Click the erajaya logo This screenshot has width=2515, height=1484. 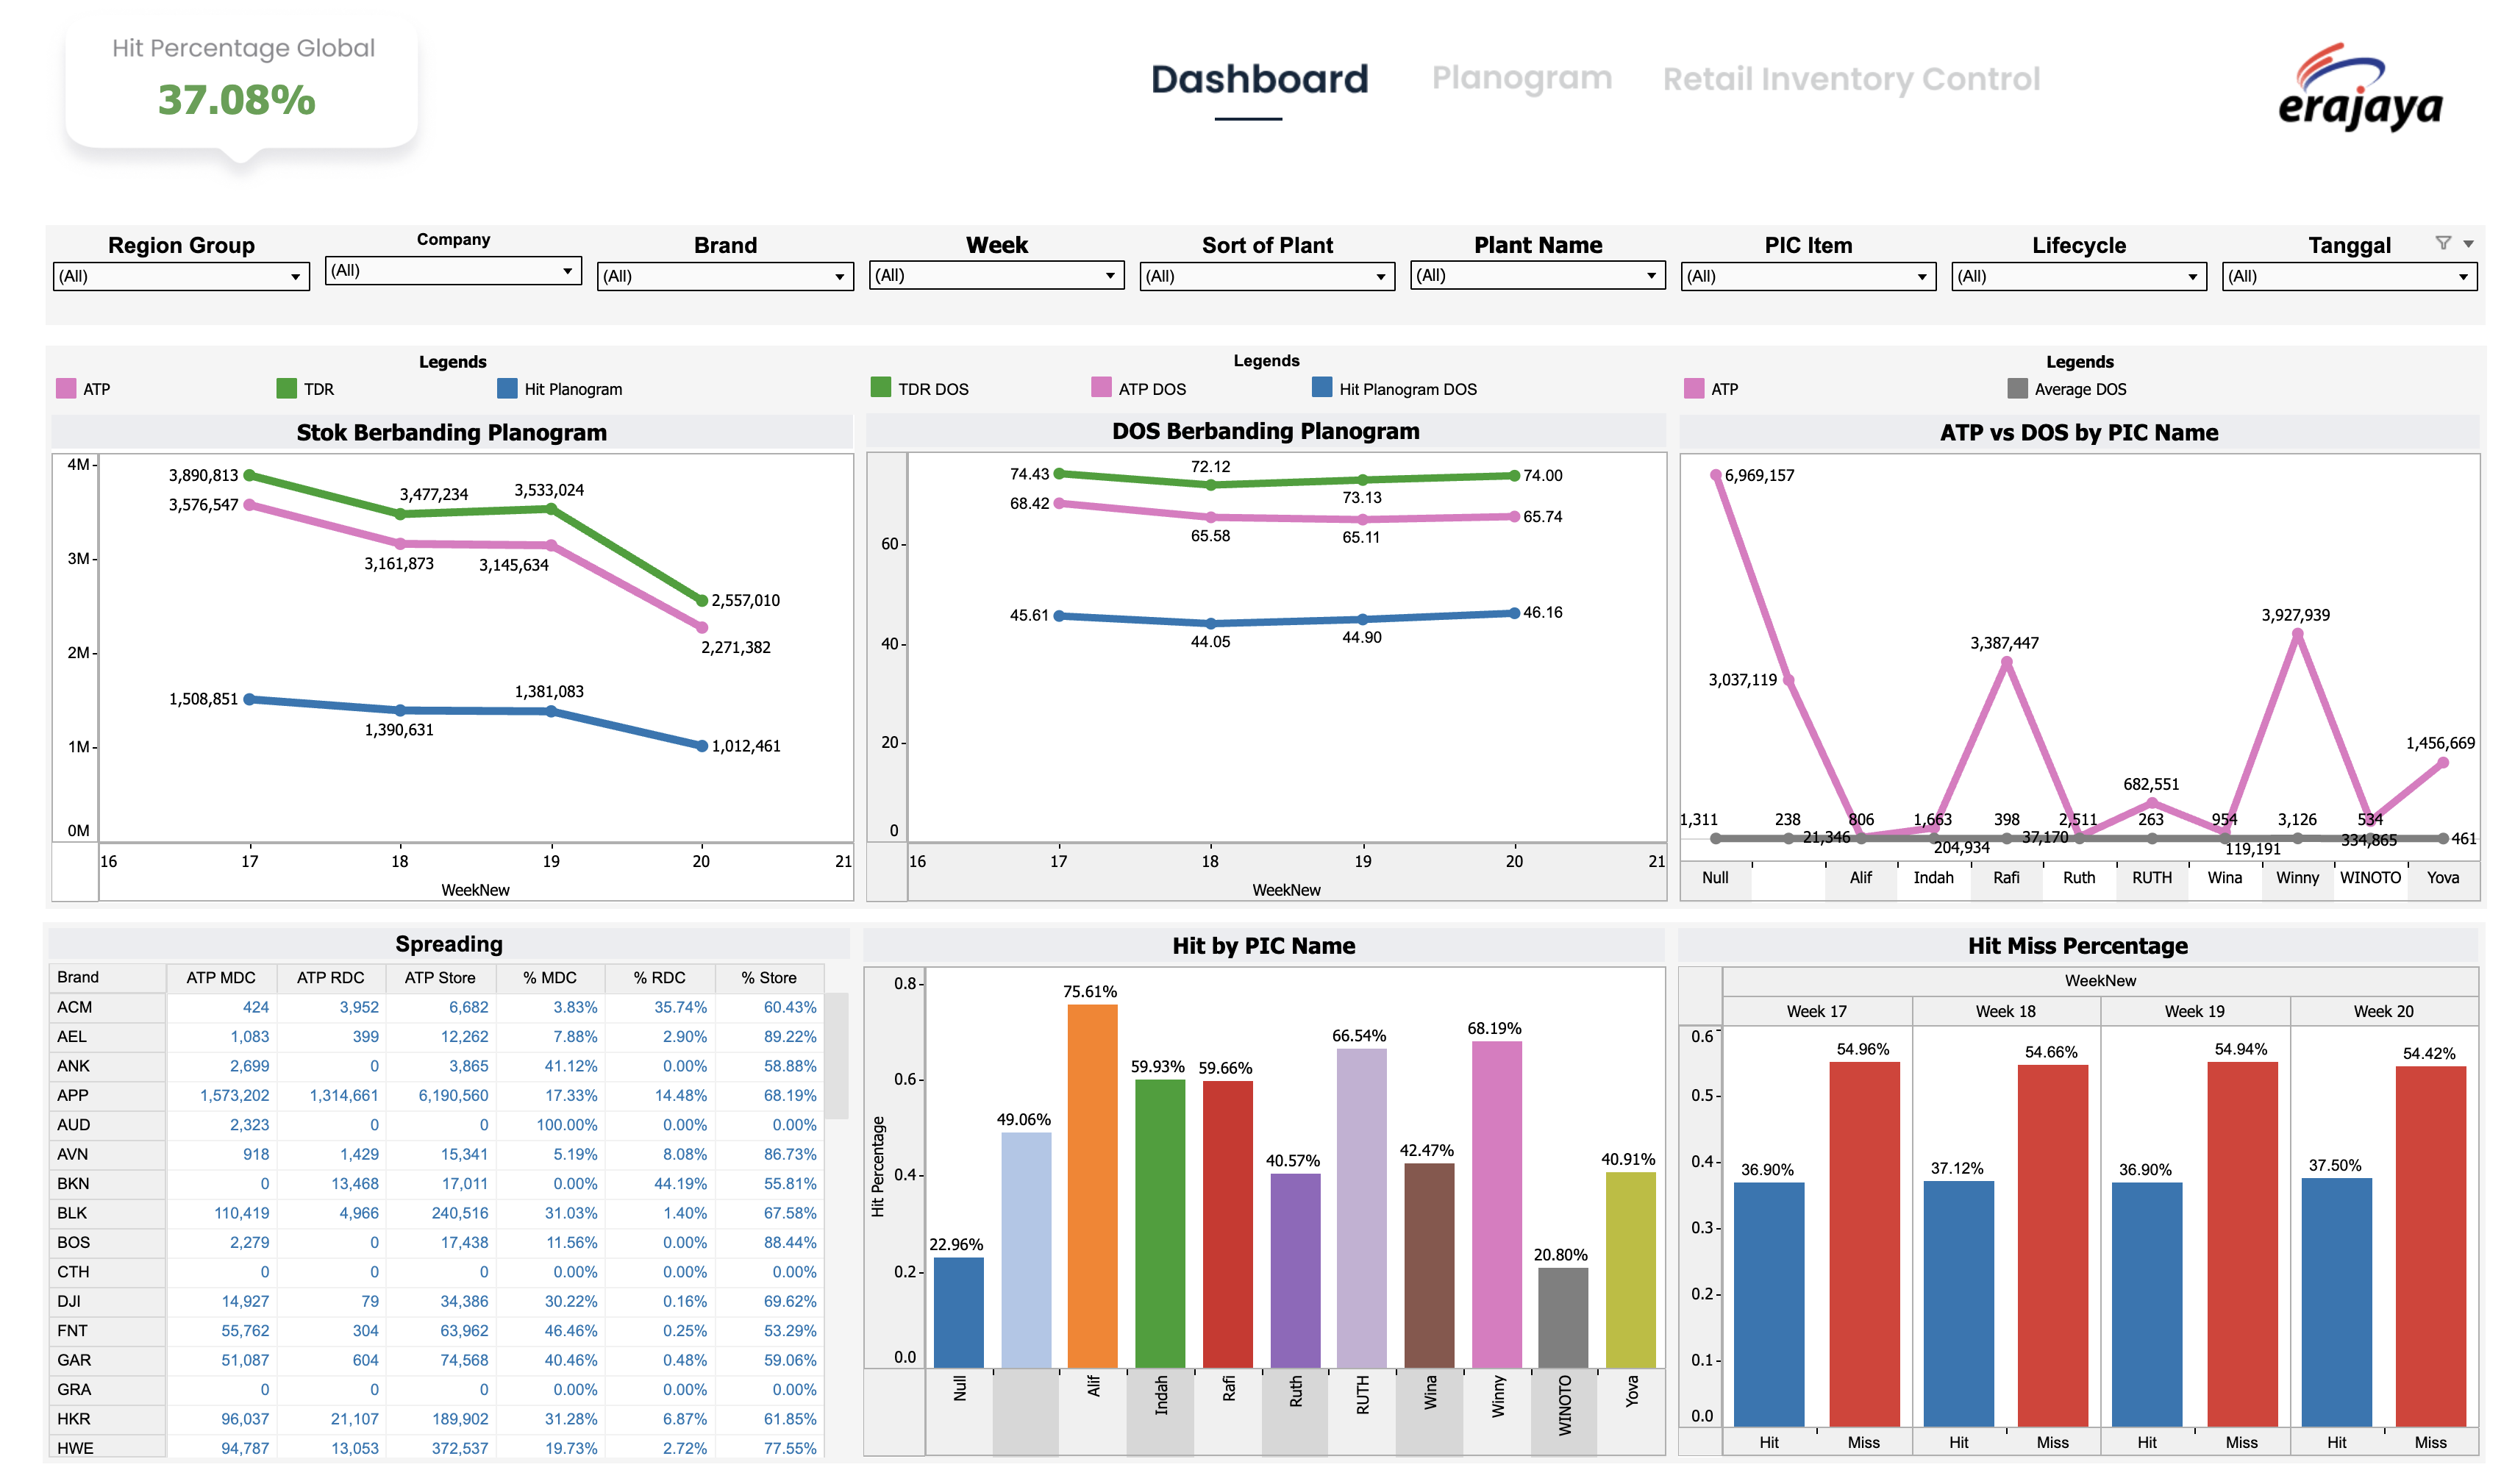pos(2361,88)
